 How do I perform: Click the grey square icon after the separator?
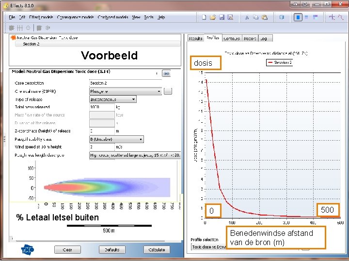[39, 28]
